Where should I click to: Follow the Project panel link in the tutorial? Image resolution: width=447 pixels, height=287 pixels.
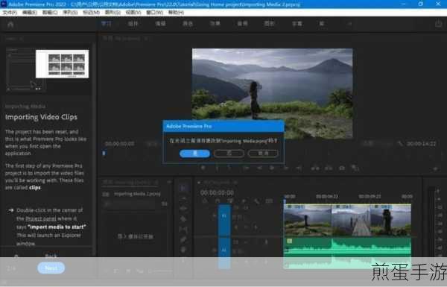click(41, 219)
